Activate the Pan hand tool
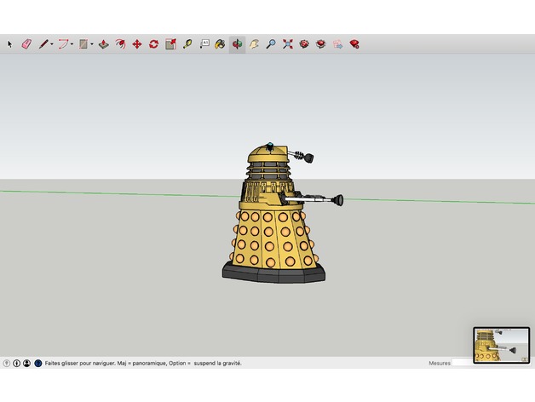 [x=254, y=43]
